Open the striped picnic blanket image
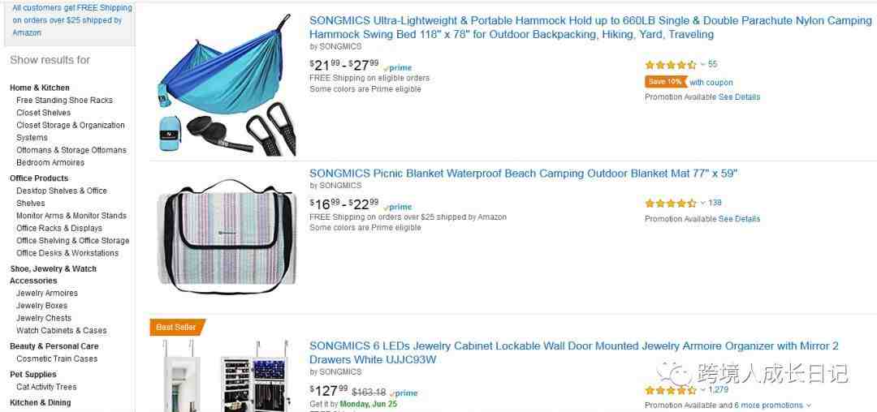Screen dimensions: 877x412 (226, 237)
